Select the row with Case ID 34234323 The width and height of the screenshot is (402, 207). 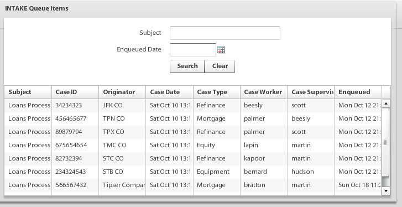click(193, 105)
